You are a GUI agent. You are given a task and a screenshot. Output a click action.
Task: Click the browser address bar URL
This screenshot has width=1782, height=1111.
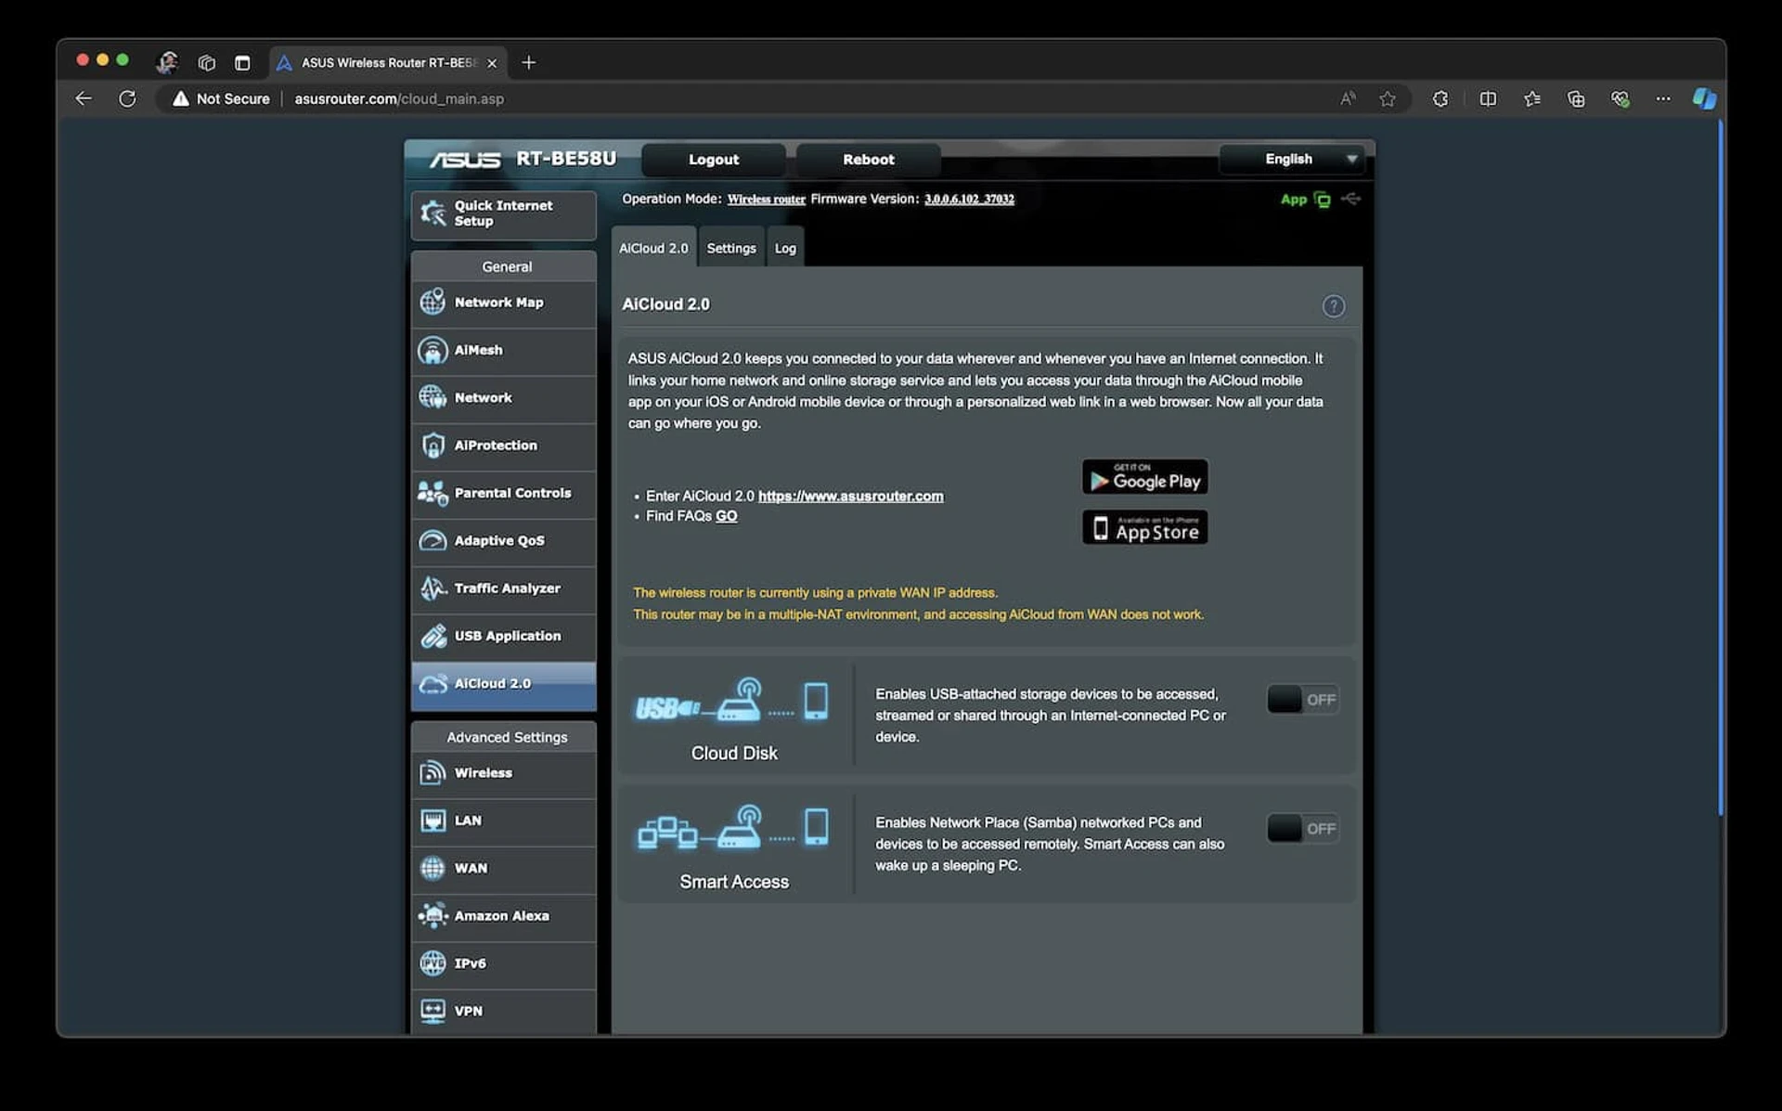[399, 98]
